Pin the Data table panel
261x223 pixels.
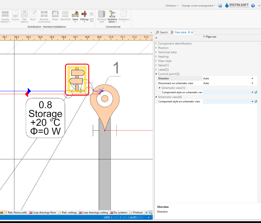coord(189,32)
